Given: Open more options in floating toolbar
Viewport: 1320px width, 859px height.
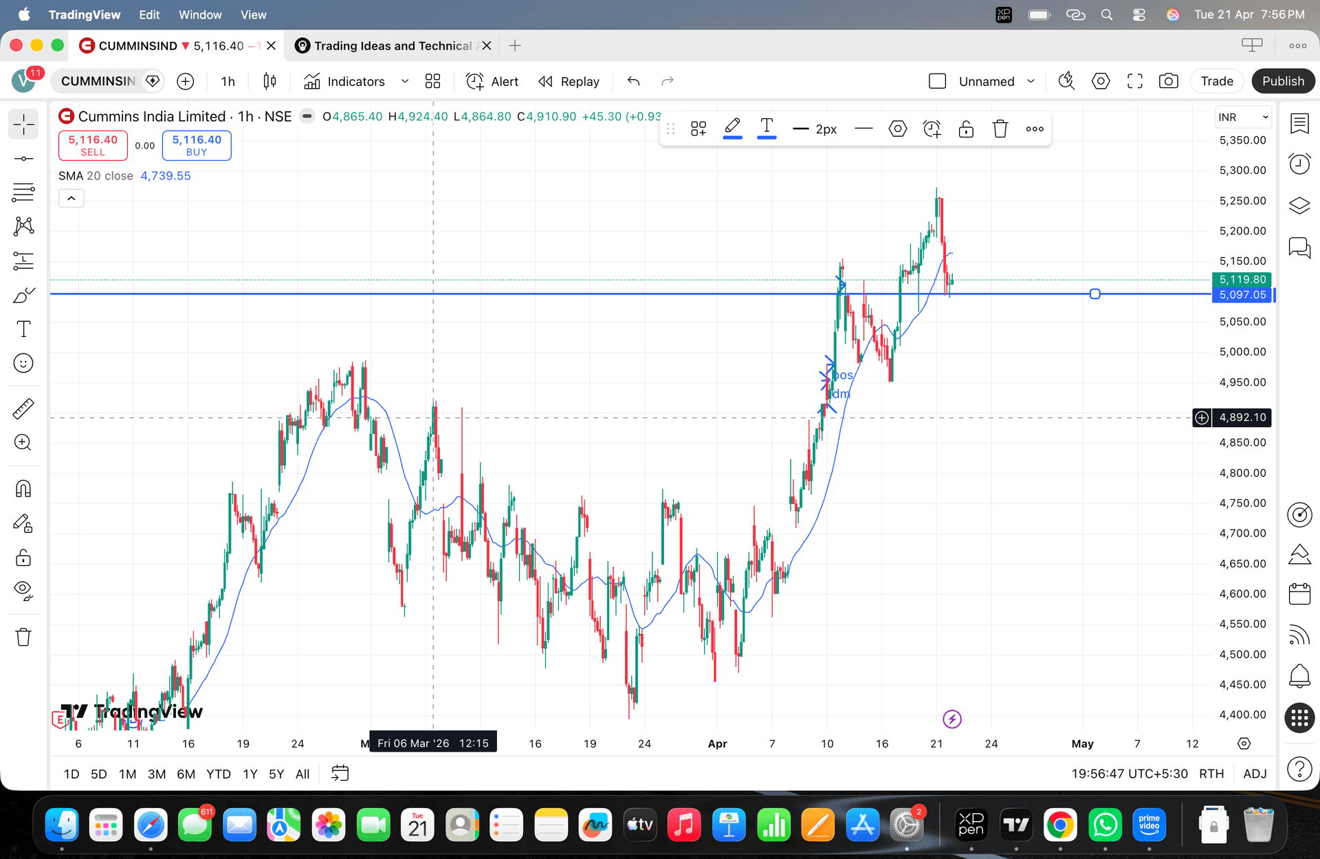Looking at the screenshot, I should pos(1035,129).
